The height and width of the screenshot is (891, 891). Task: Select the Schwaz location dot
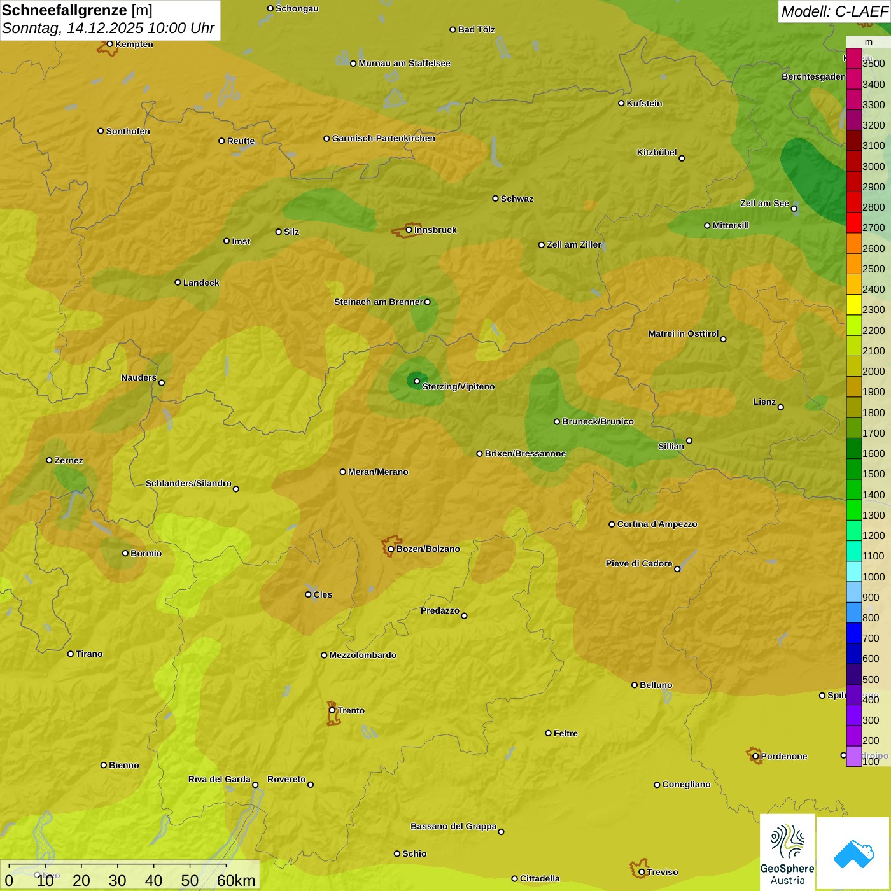coord(495,199)
